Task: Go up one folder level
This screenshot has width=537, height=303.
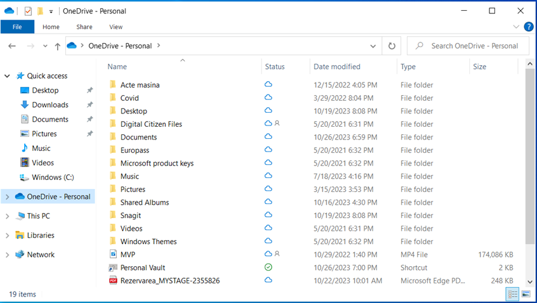Action: click(58, 46)
